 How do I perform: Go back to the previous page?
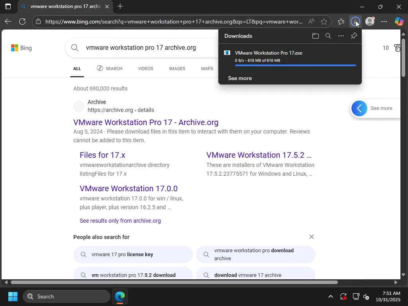tap(8, 22)
